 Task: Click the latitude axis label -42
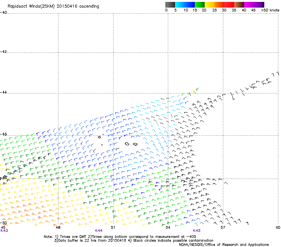pyautogui.click(x=3, y=52)
